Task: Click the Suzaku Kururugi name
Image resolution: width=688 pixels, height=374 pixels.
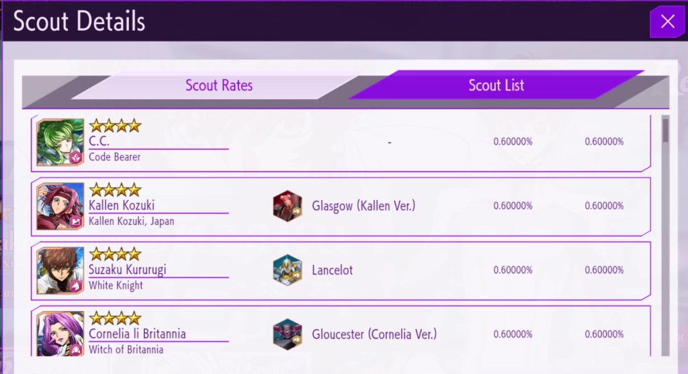Action: tap(128, 270)
